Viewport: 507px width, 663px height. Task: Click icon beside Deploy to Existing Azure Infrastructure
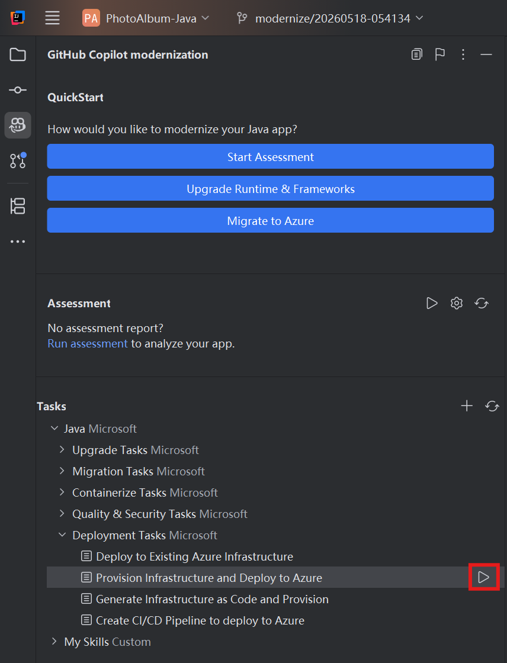86,556
